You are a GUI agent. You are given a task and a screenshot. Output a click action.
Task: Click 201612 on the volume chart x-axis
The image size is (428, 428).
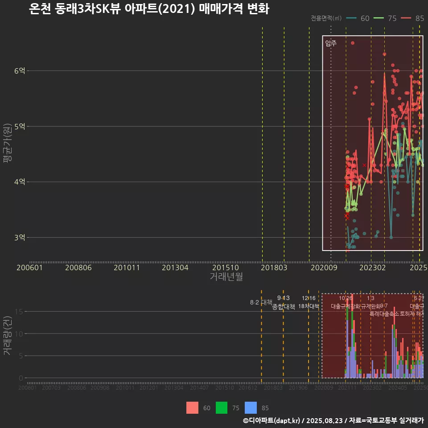(248, 387)
